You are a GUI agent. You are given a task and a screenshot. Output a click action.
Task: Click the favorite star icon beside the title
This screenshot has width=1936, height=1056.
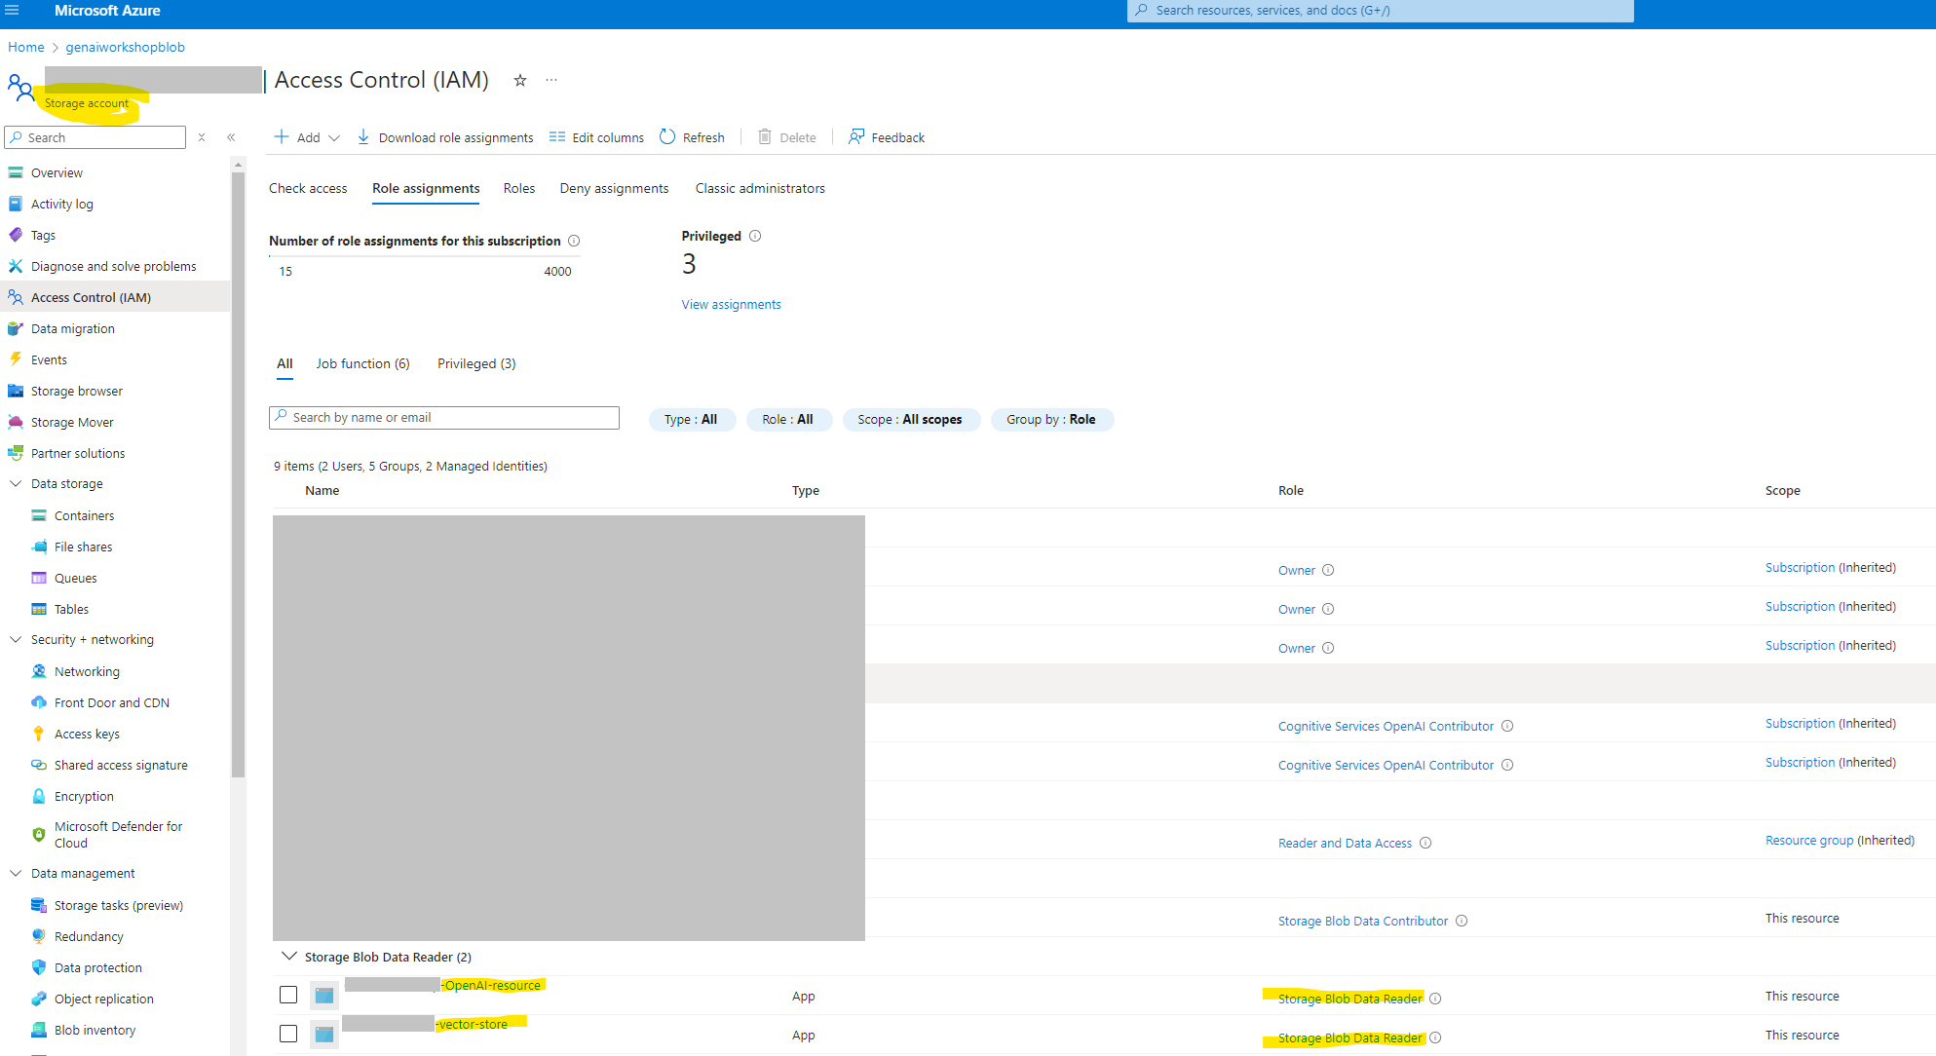(x=520, y=81)
